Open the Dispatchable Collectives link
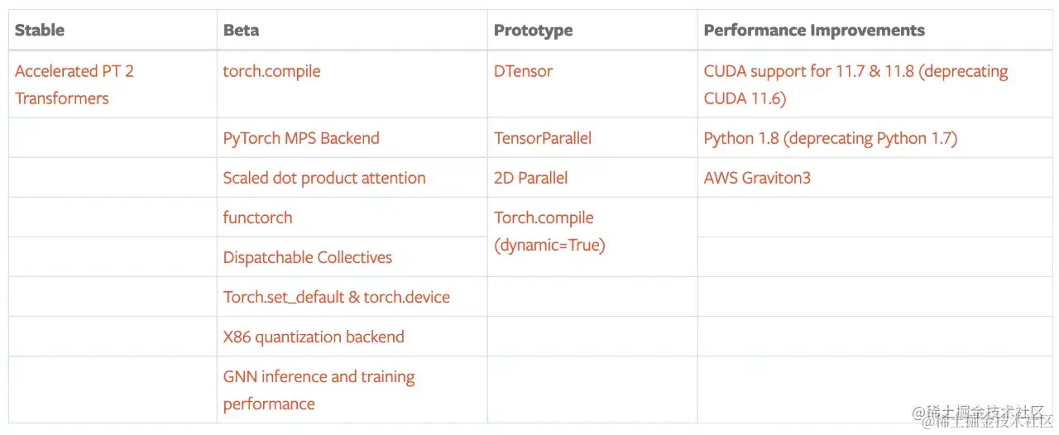 (x=308, y=257)
